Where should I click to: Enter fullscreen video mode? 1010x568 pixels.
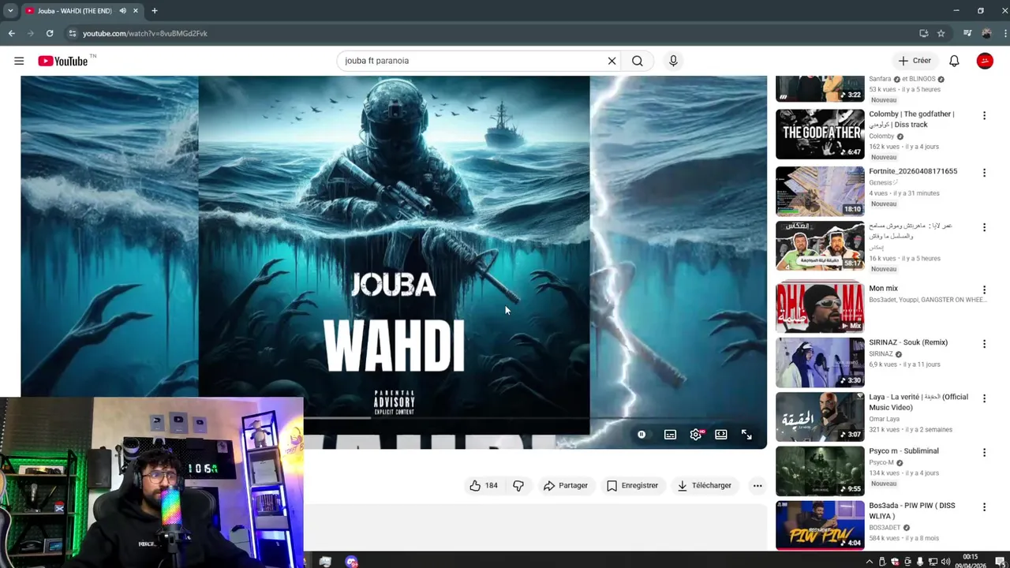coord(746,435)
